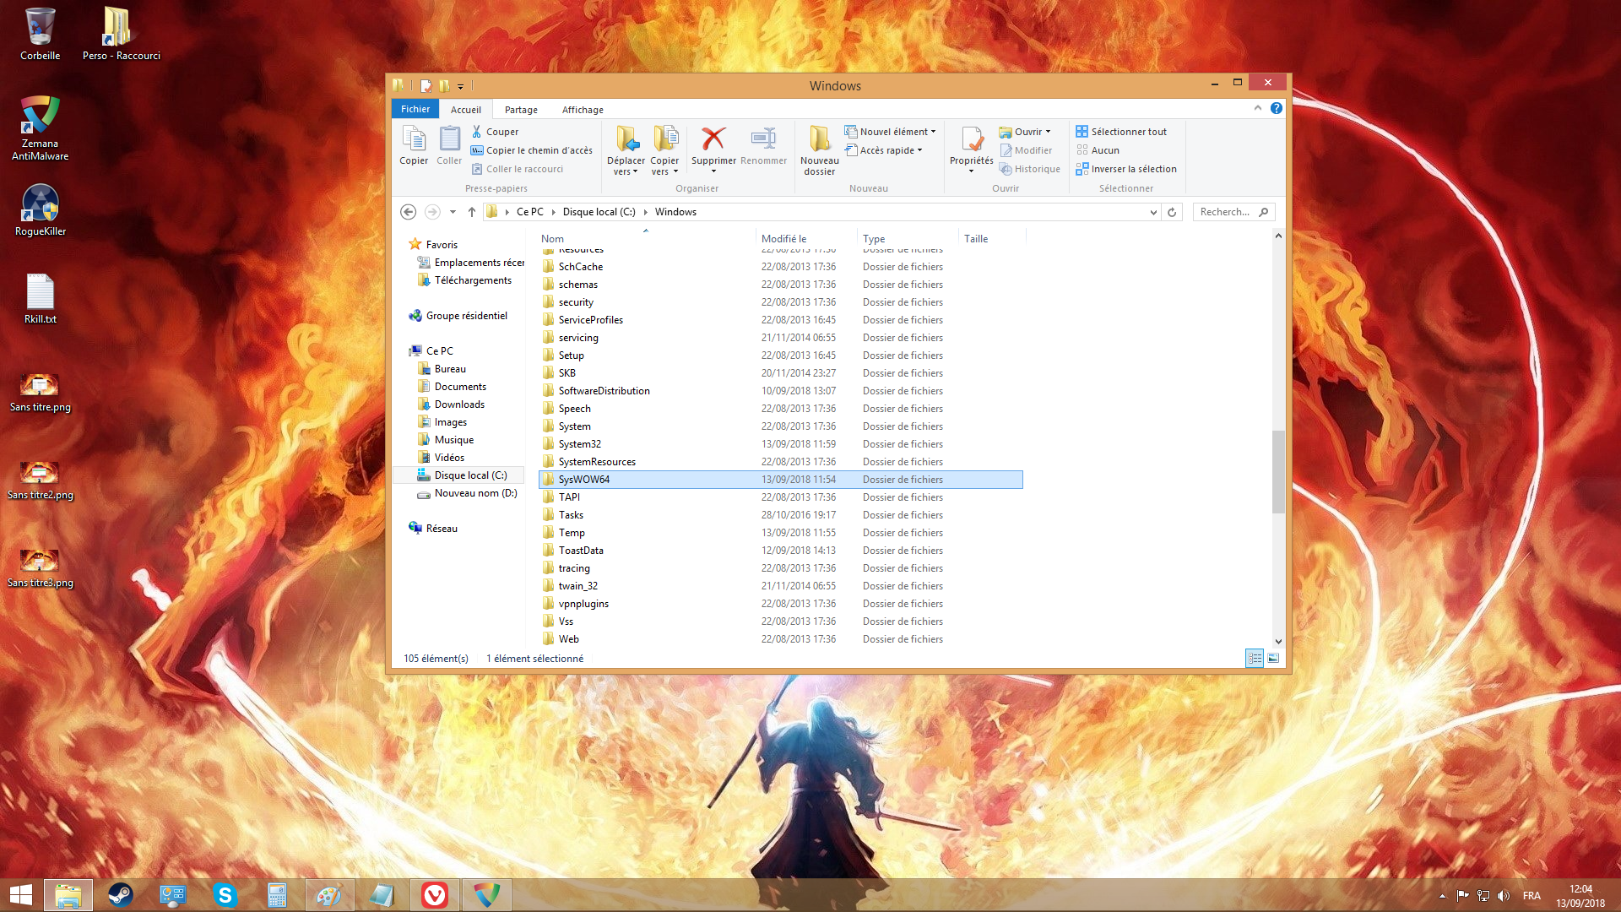Open the Fichier menu
Image resolution: width=1621 pixels, height=912 pixels.
415,109
